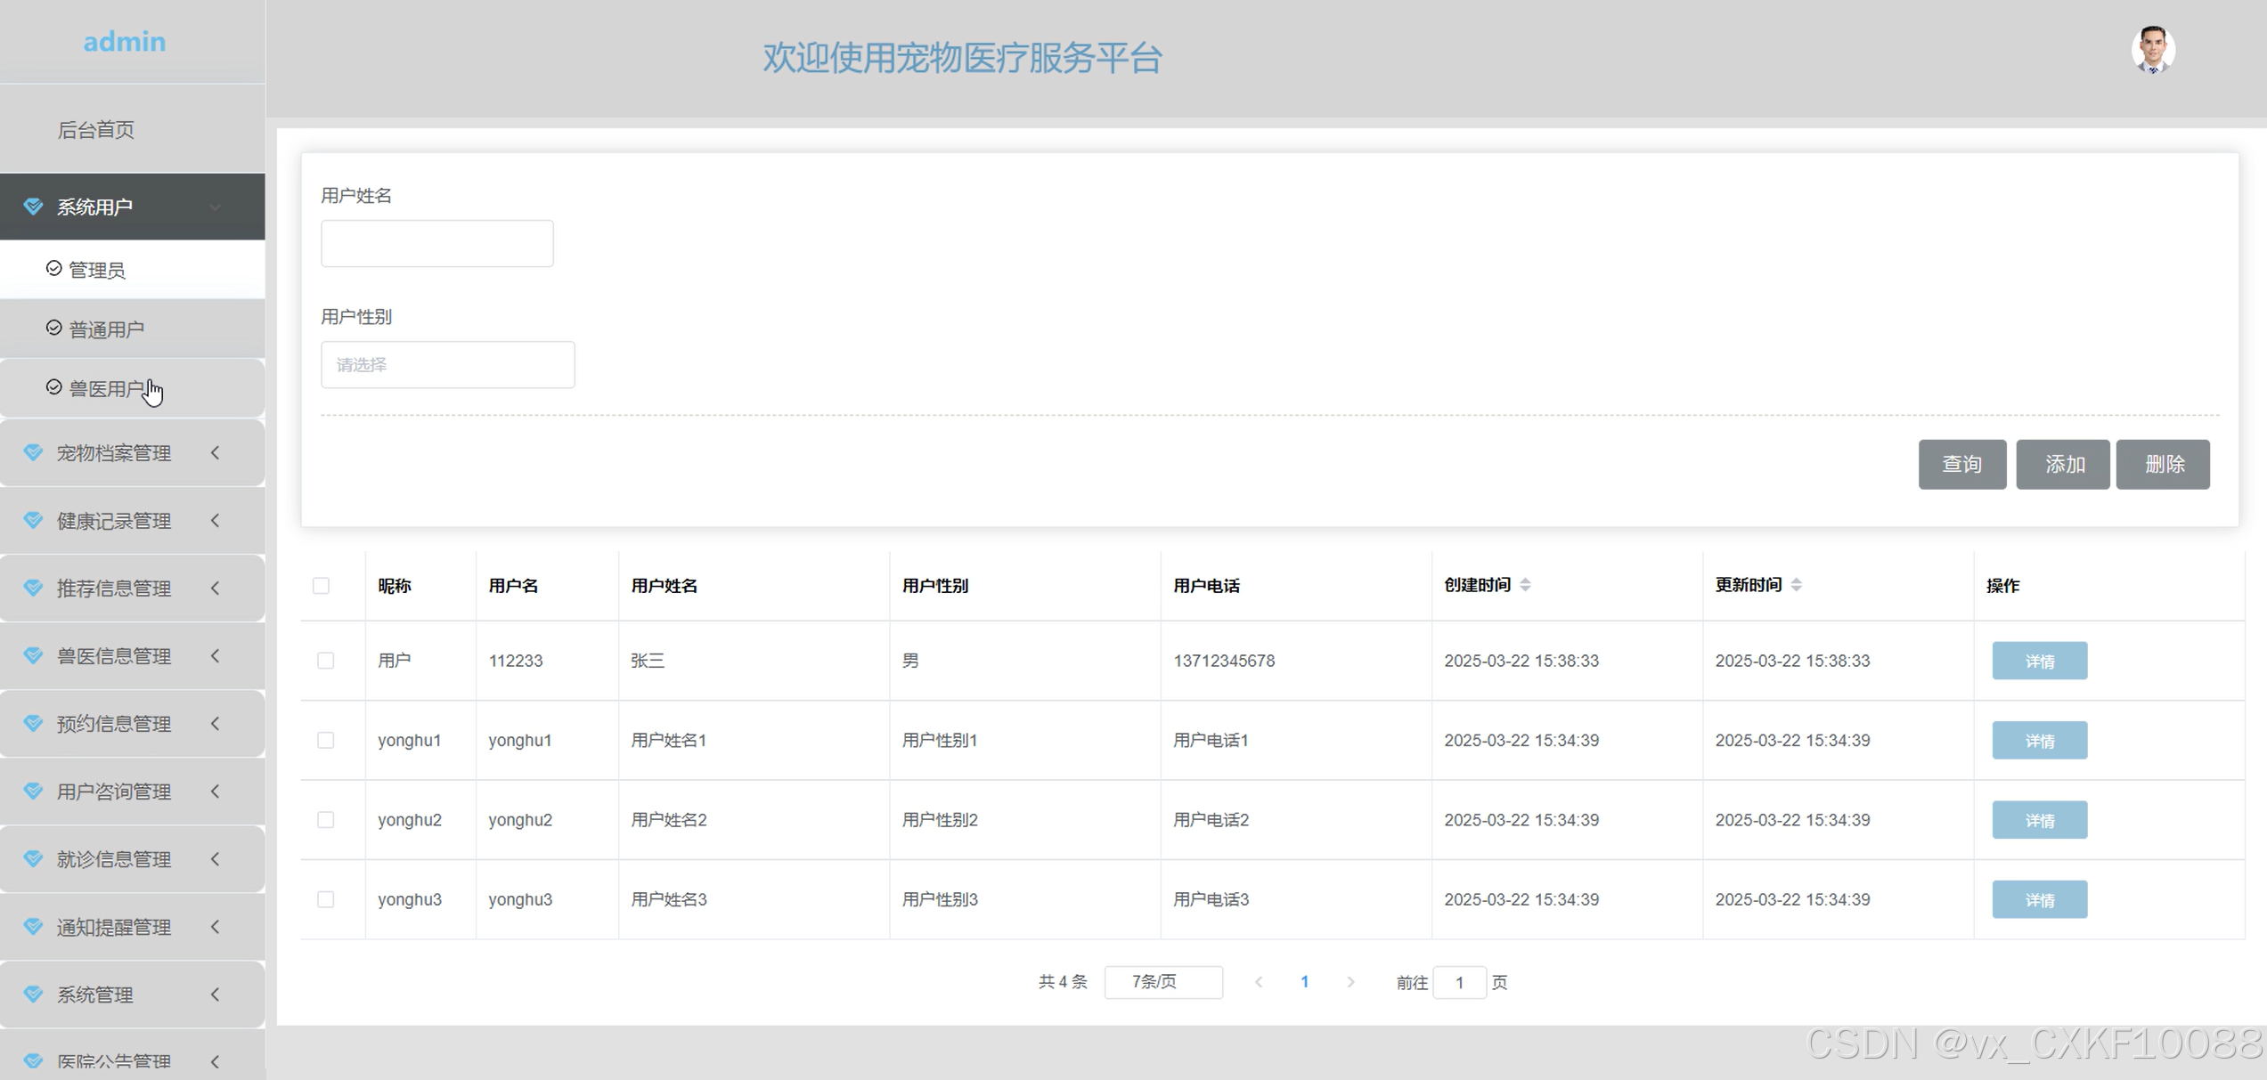The height and width of the screenshot is (1080, 2267).
Task: Focus the 用户姓名 search input field
Action: tap(436, 244)
